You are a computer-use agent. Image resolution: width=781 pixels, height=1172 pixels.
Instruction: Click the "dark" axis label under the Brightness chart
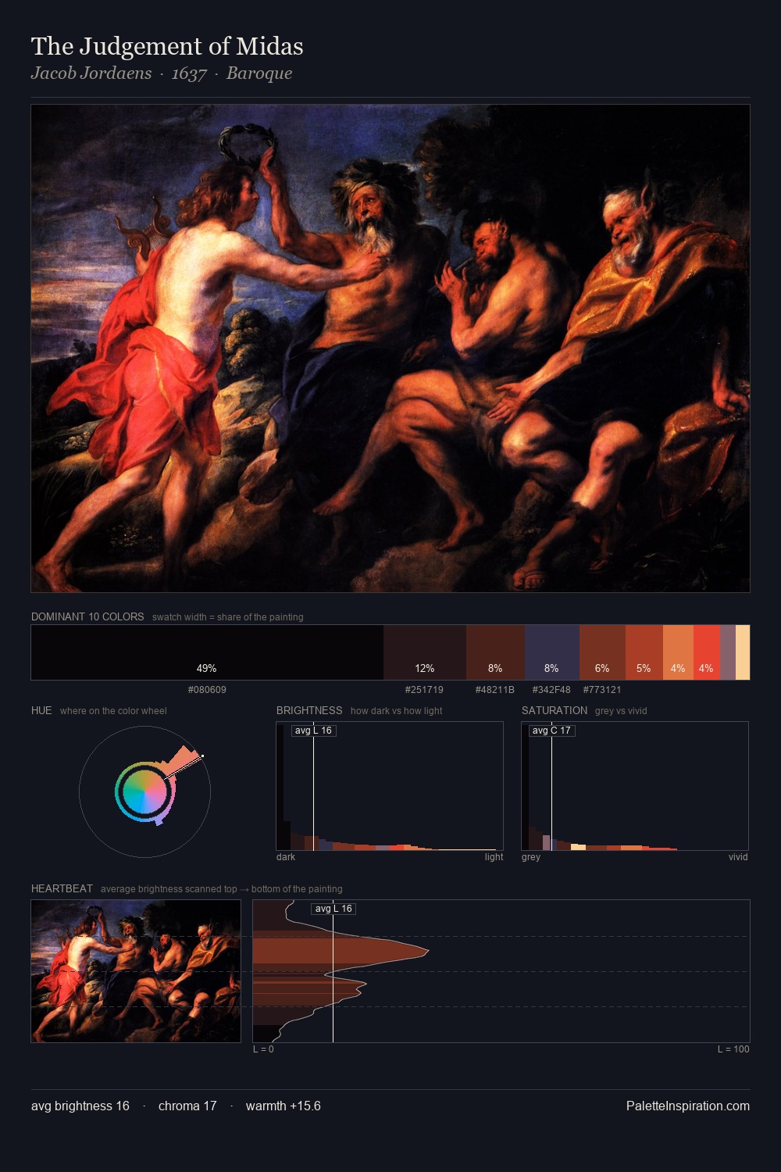[x=286, y=857]
